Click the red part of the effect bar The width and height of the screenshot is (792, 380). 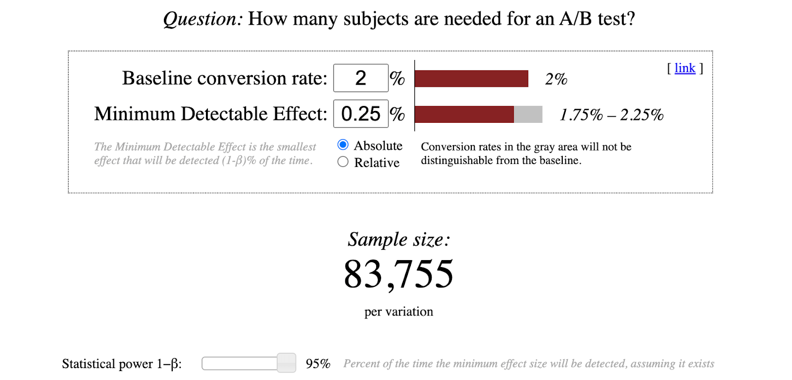click(x=464, y=114)
